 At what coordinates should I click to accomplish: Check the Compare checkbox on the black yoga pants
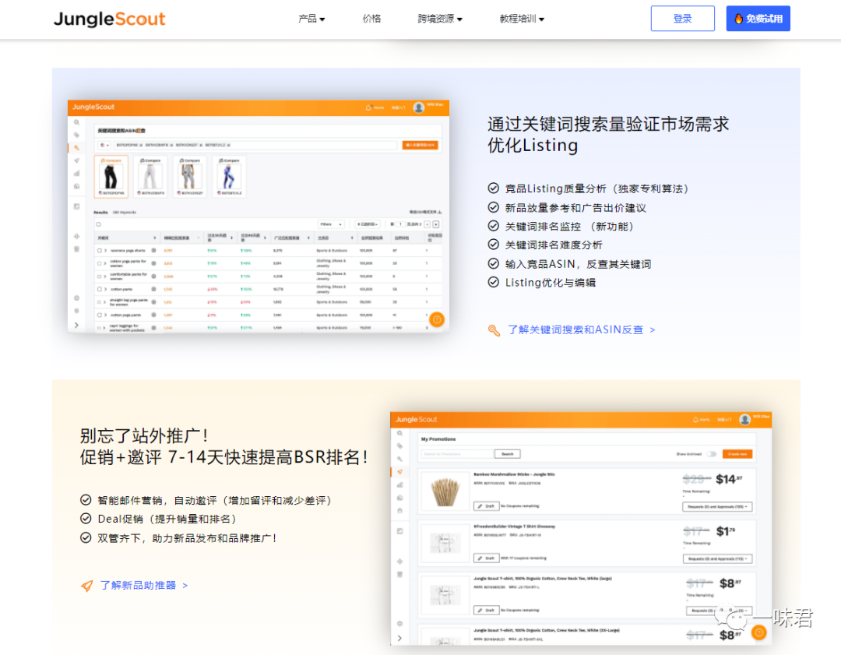point(104,160)
